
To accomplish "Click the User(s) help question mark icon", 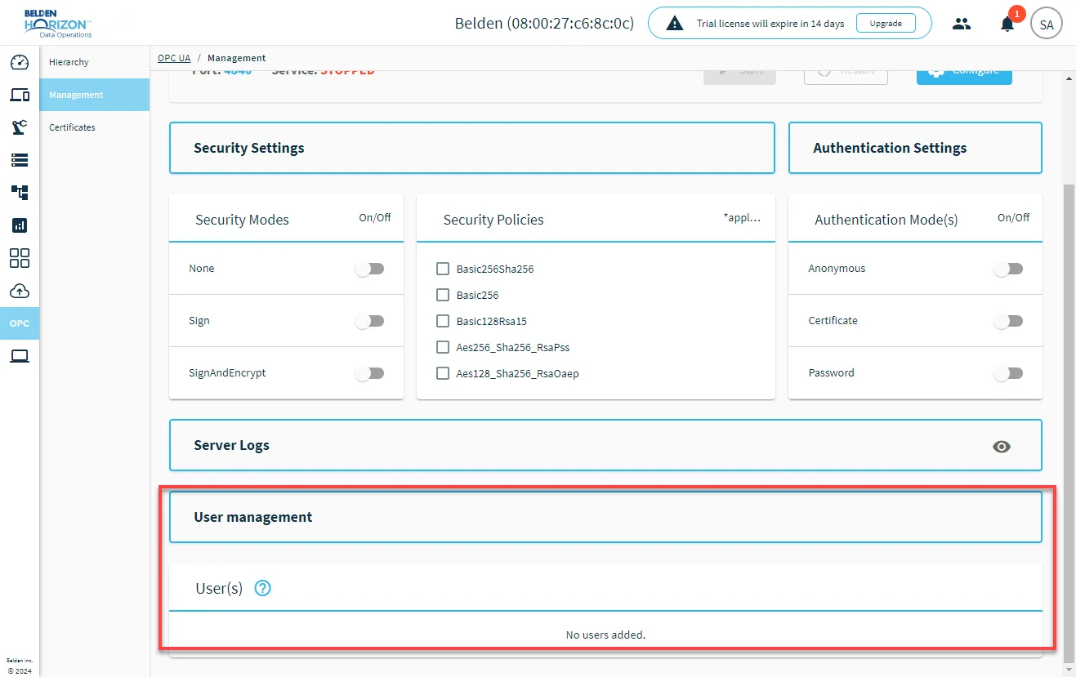I will [x=262, y=588].
